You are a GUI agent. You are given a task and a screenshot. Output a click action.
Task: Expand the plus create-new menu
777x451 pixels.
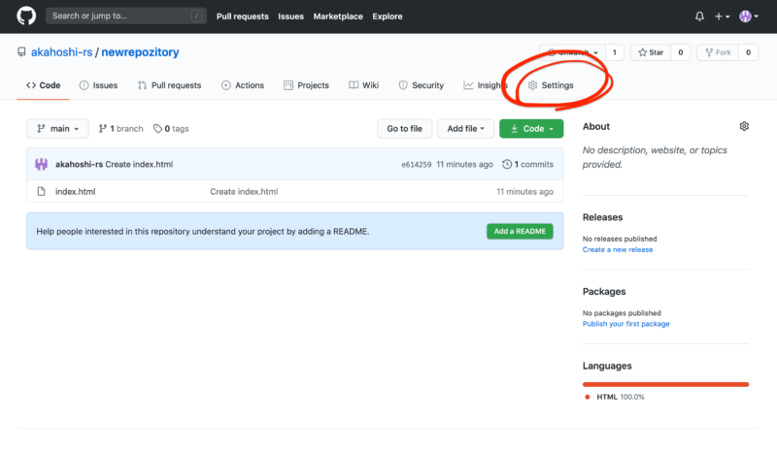point(722,16)
